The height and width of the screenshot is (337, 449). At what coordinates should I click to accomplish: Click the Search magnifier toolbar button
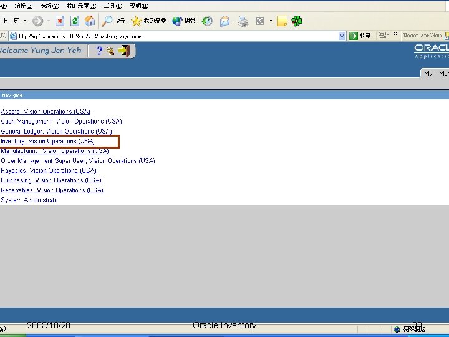pos(113,21)
